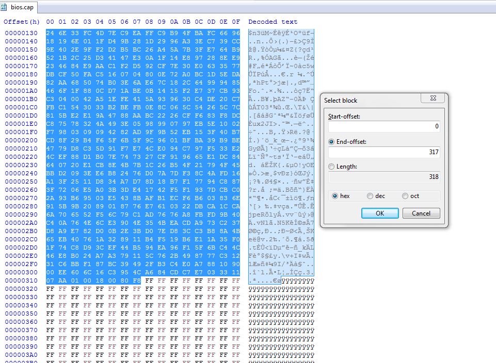The height and width of the screenshot is (363, 496).
Task: Click the Decoded text column header
Action: click(x=273, y=22)
